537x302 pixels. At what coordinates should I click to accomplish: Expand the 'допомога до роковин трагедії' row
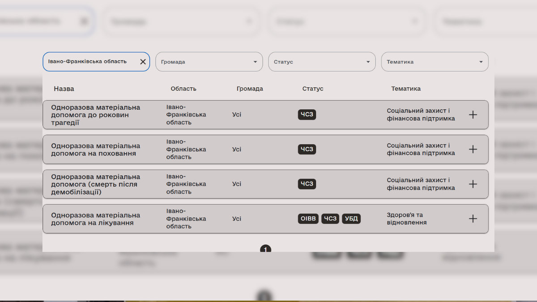tap(473, 115)
